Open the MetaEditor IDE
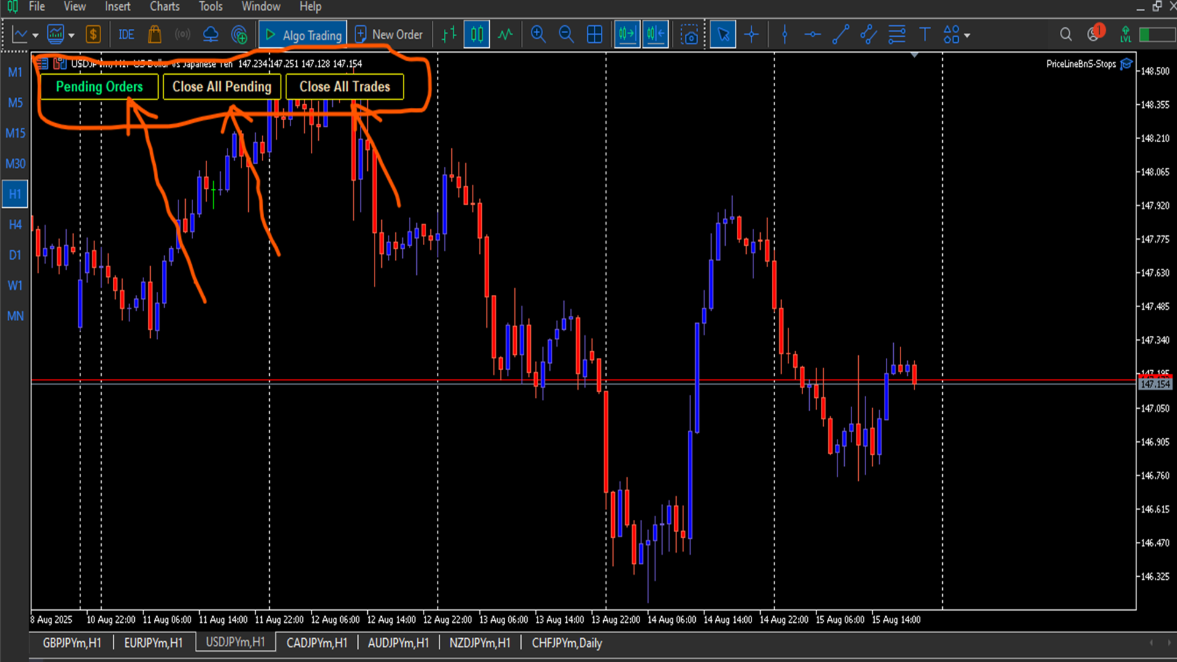 126,35
